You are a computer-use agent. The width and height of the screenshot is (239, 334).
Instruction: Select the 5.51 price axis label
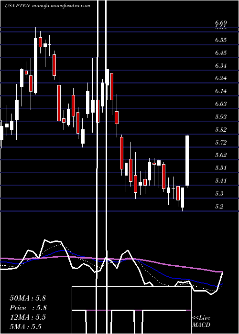pyautogui.click(x=221, y=167)
